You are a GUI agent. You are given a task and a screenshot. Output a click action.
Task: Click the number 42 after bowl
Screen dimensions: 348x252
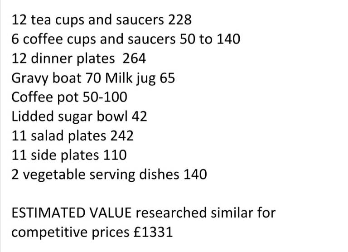pos(140,116)
